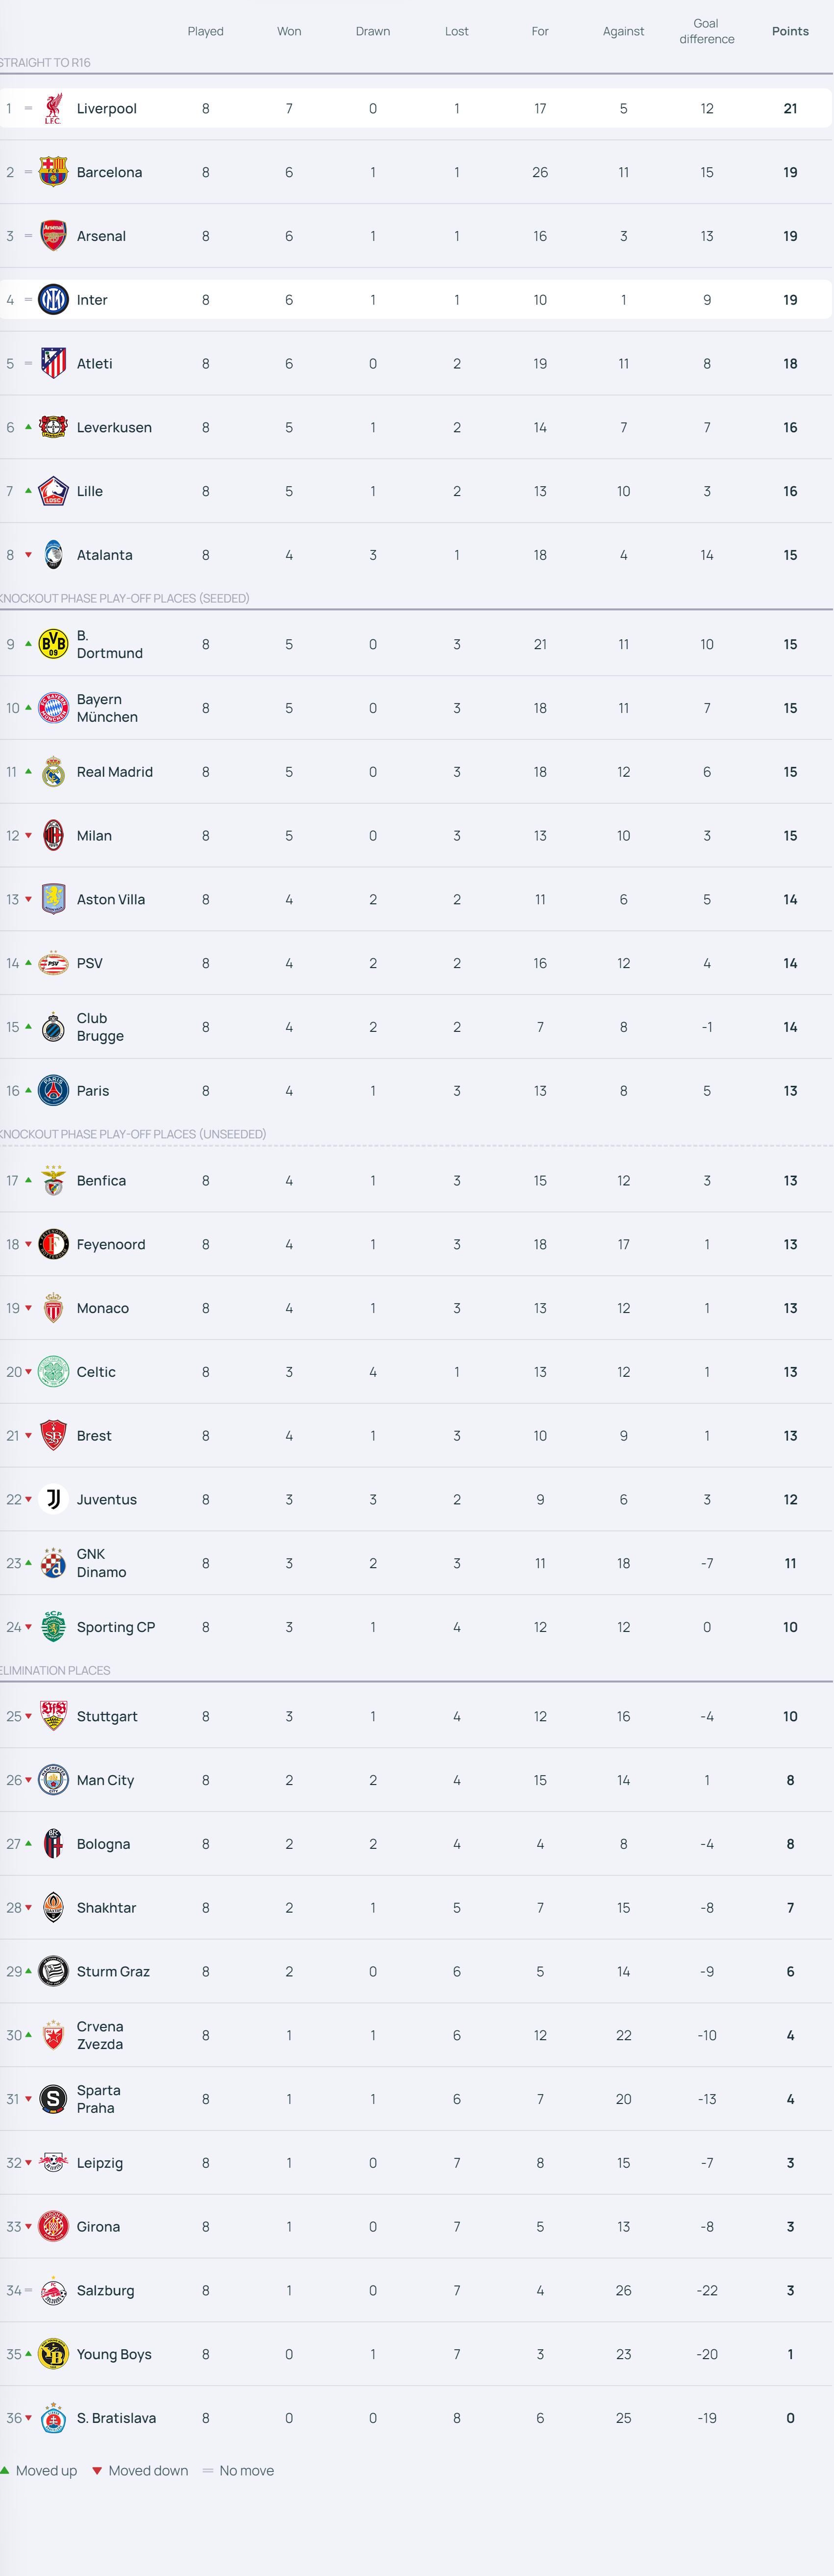Image resolution: width=834 pixels, height=2576 pixels.
Task: Open the Atleti team link
Action: tap(95, 364)
